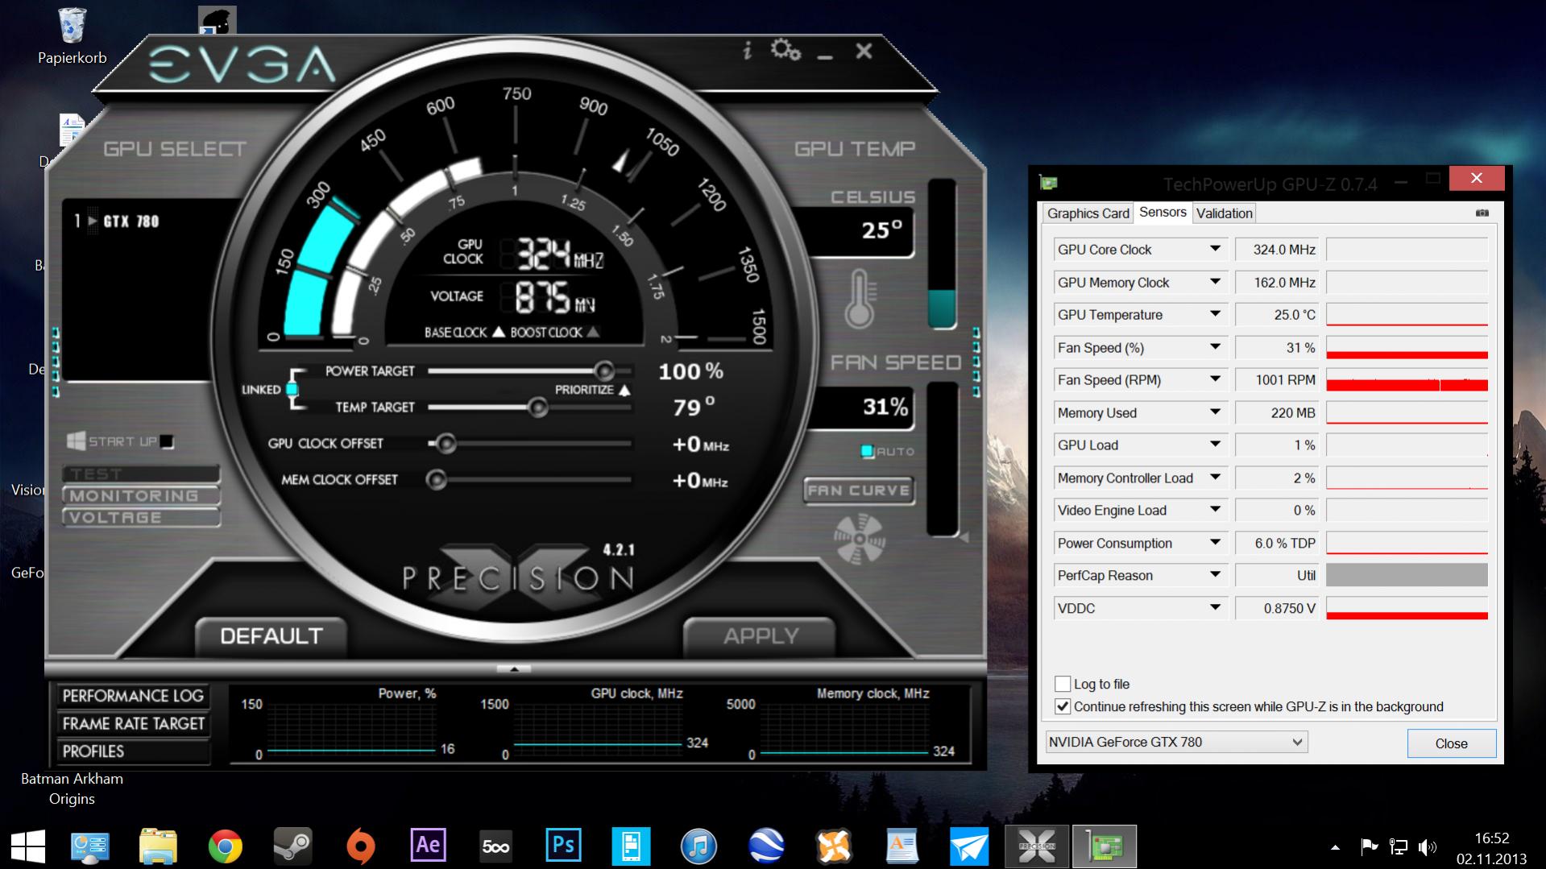The height and width of the screenshot is (869, 1546).
Task: Open GPU Memory Clock sensor dropdown
Action: (1215, 282)
